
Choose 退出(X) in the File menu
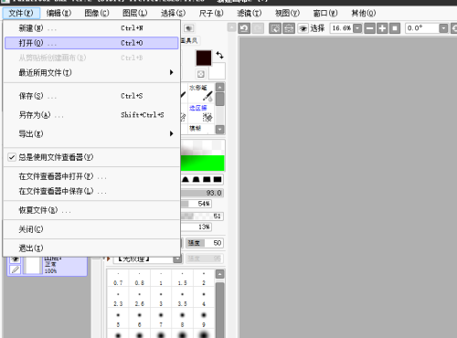tap(91, 248)
